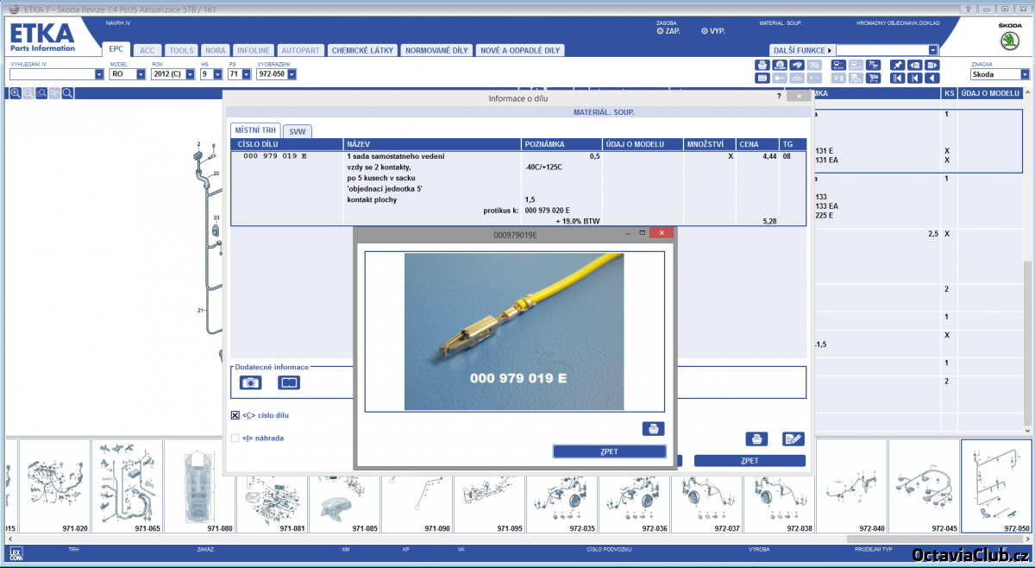Image resolution: width=1035 pixels, height=568 pixels.
Task: Uncheck the cislo dilu checkbox
Action: coord(235,415)
